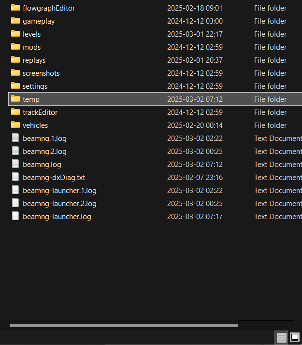Image resolution: width=302 pixels, height=345 pixels.
Task: Click the beamng-dxDiag.txt file icon
Action: 15,177
